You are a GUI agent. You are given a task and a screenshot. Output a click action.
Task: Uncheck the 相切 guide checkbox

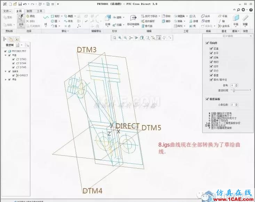tap(211, 62)
